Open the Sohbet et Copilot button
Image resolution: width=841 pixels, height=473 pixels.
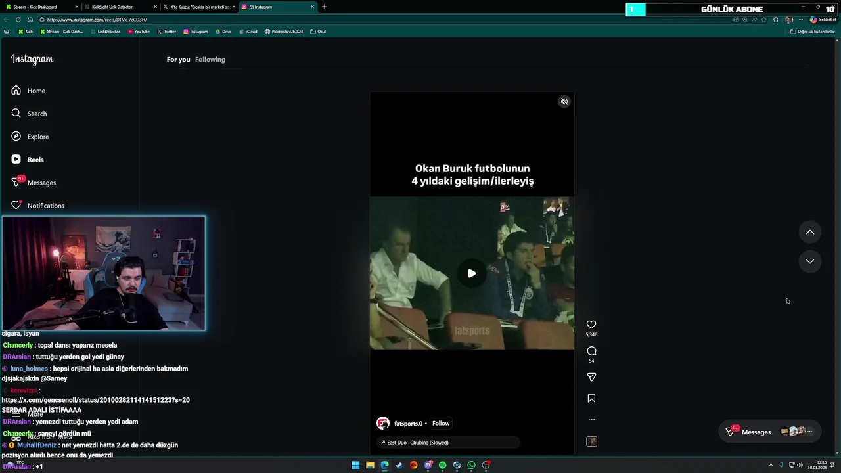click(823, 20)
